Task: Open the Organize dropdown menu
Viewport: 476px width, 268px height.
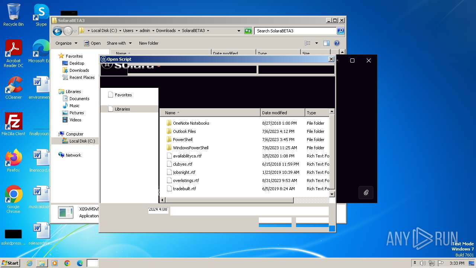Action: (x=66, y=43)
